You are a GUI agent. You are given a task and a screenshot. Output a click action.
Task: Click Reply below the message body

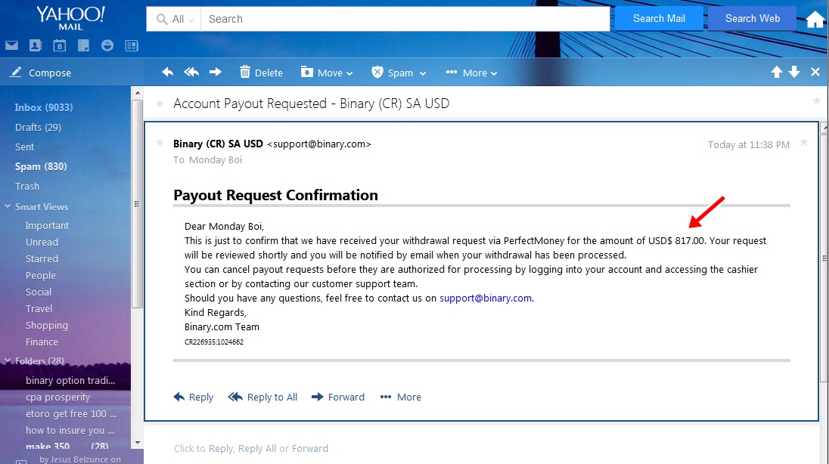click(194, 397)
